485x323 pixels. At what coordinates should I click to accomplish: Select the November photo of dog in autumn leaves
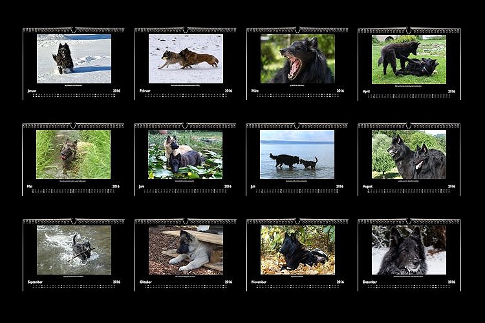(x=297, y=249)
